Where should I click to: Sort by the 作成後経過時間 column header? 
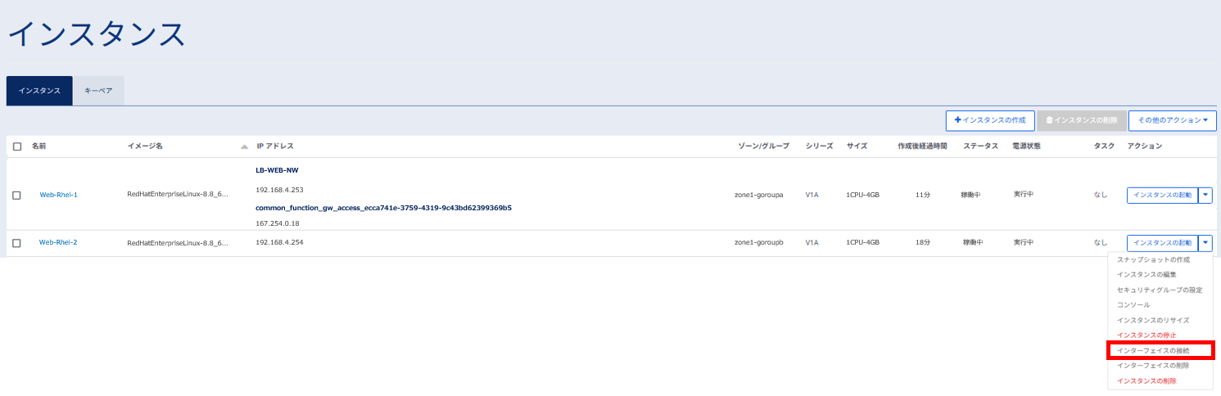(922, 146)
